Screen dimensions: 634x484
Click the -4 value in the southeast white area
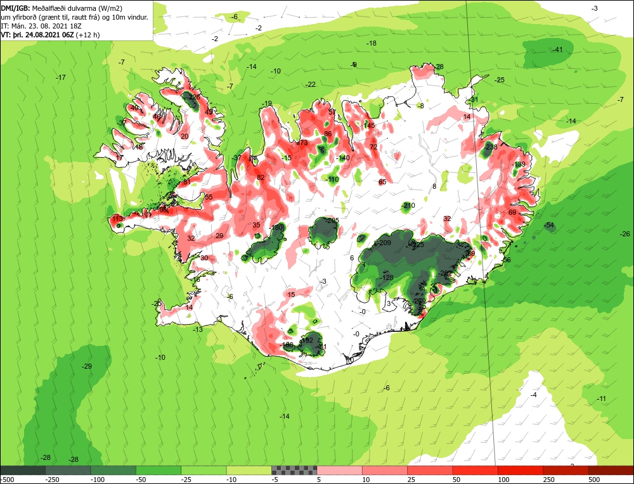[x=533, y=395]
